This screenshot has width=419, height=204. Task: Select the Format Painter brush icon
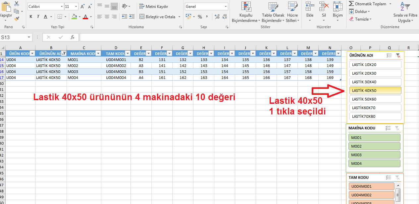(17, 19)
